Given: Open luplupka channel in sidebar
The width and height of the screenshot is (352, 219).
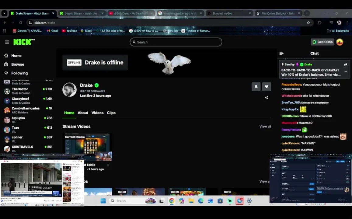Looking at the screenshot, I should click(28, 120).
